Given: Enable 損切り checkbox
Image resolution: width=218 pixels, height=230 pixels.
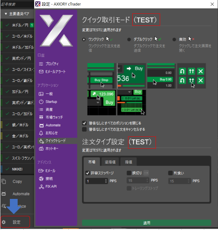Looking at the screenshot, I should [129, 173].
